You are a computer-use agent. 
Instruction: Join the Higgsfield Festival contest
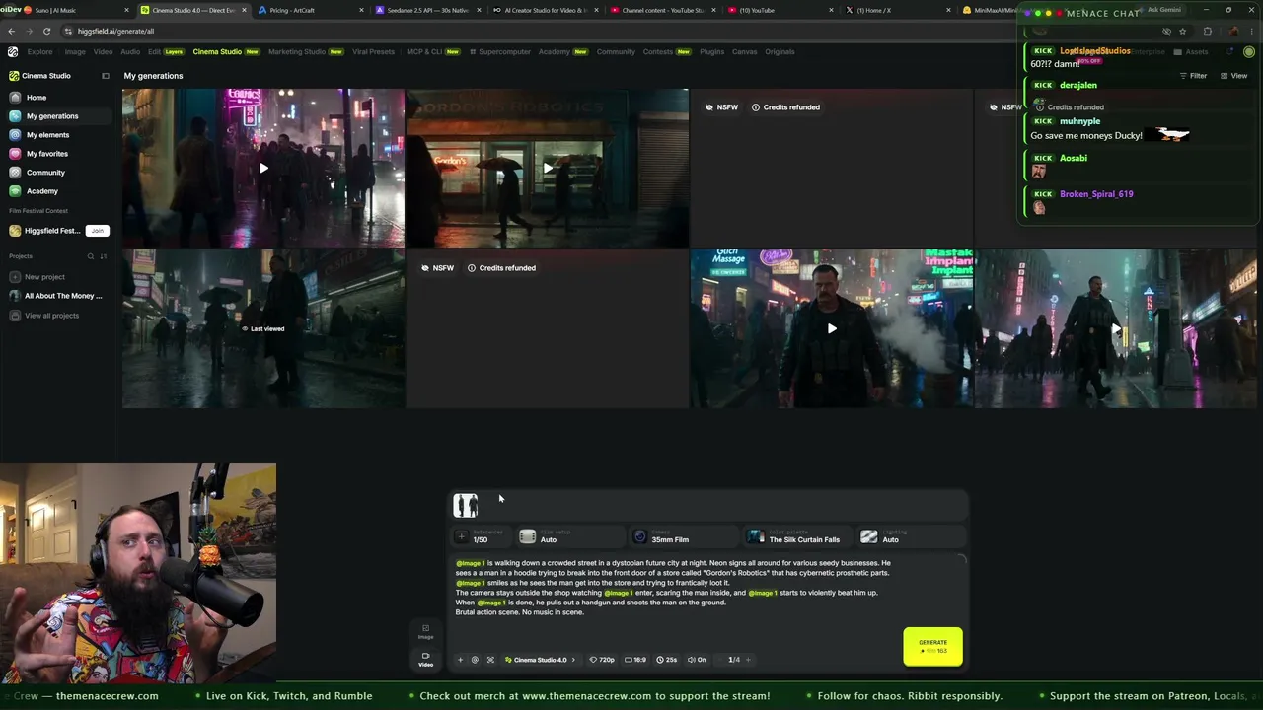(97, 231)
